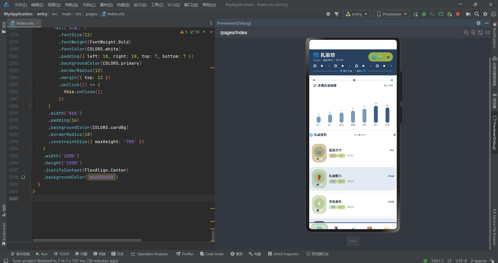498x263 pixels.
Task: Go to previous highlighted error arrow
Action: pos(204,32)
